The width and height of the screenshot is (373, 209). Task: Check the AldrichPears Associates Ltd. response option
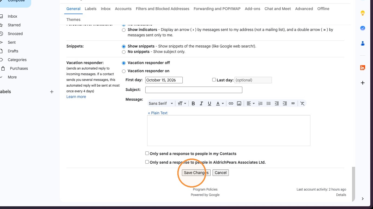tap(147, 162)
